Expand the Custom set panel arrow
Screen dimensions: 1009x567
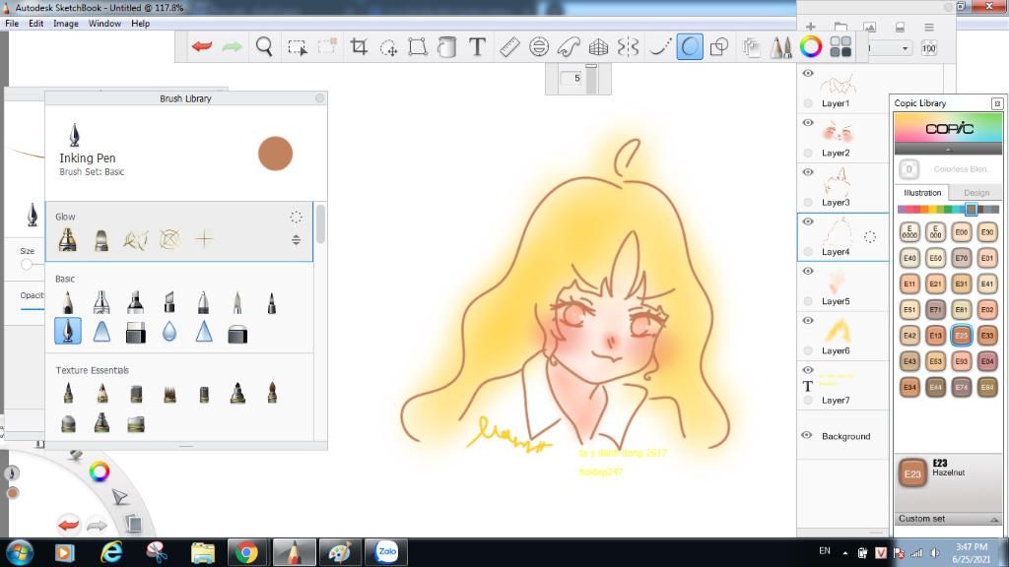pyautogui.click(x=994, y=519)
